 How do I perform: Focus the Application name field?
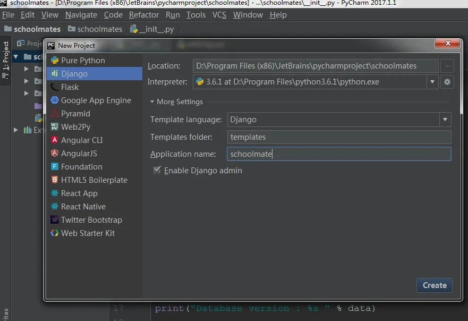(x=339, y=154)
